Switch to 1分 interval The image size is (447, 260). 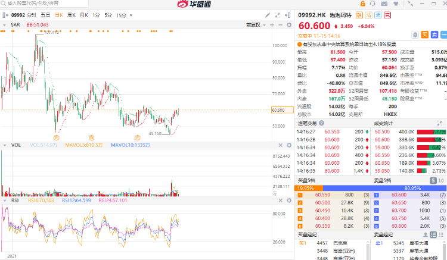tap(96, 15)
